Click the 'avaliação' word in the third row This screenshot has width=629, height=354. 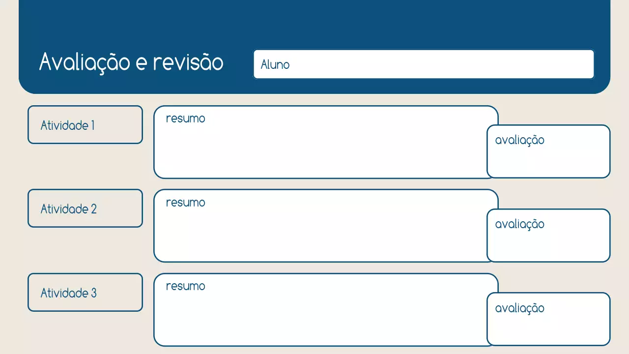(x=519, y=308)
